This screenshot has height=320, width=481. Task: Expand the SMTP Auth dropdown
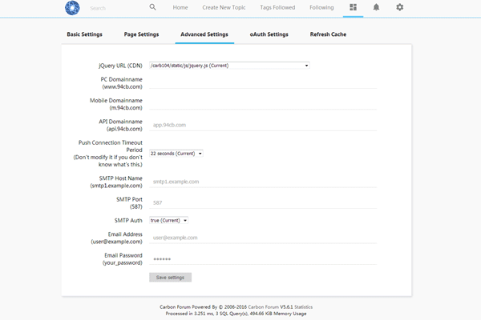click(x=168, y=220)
